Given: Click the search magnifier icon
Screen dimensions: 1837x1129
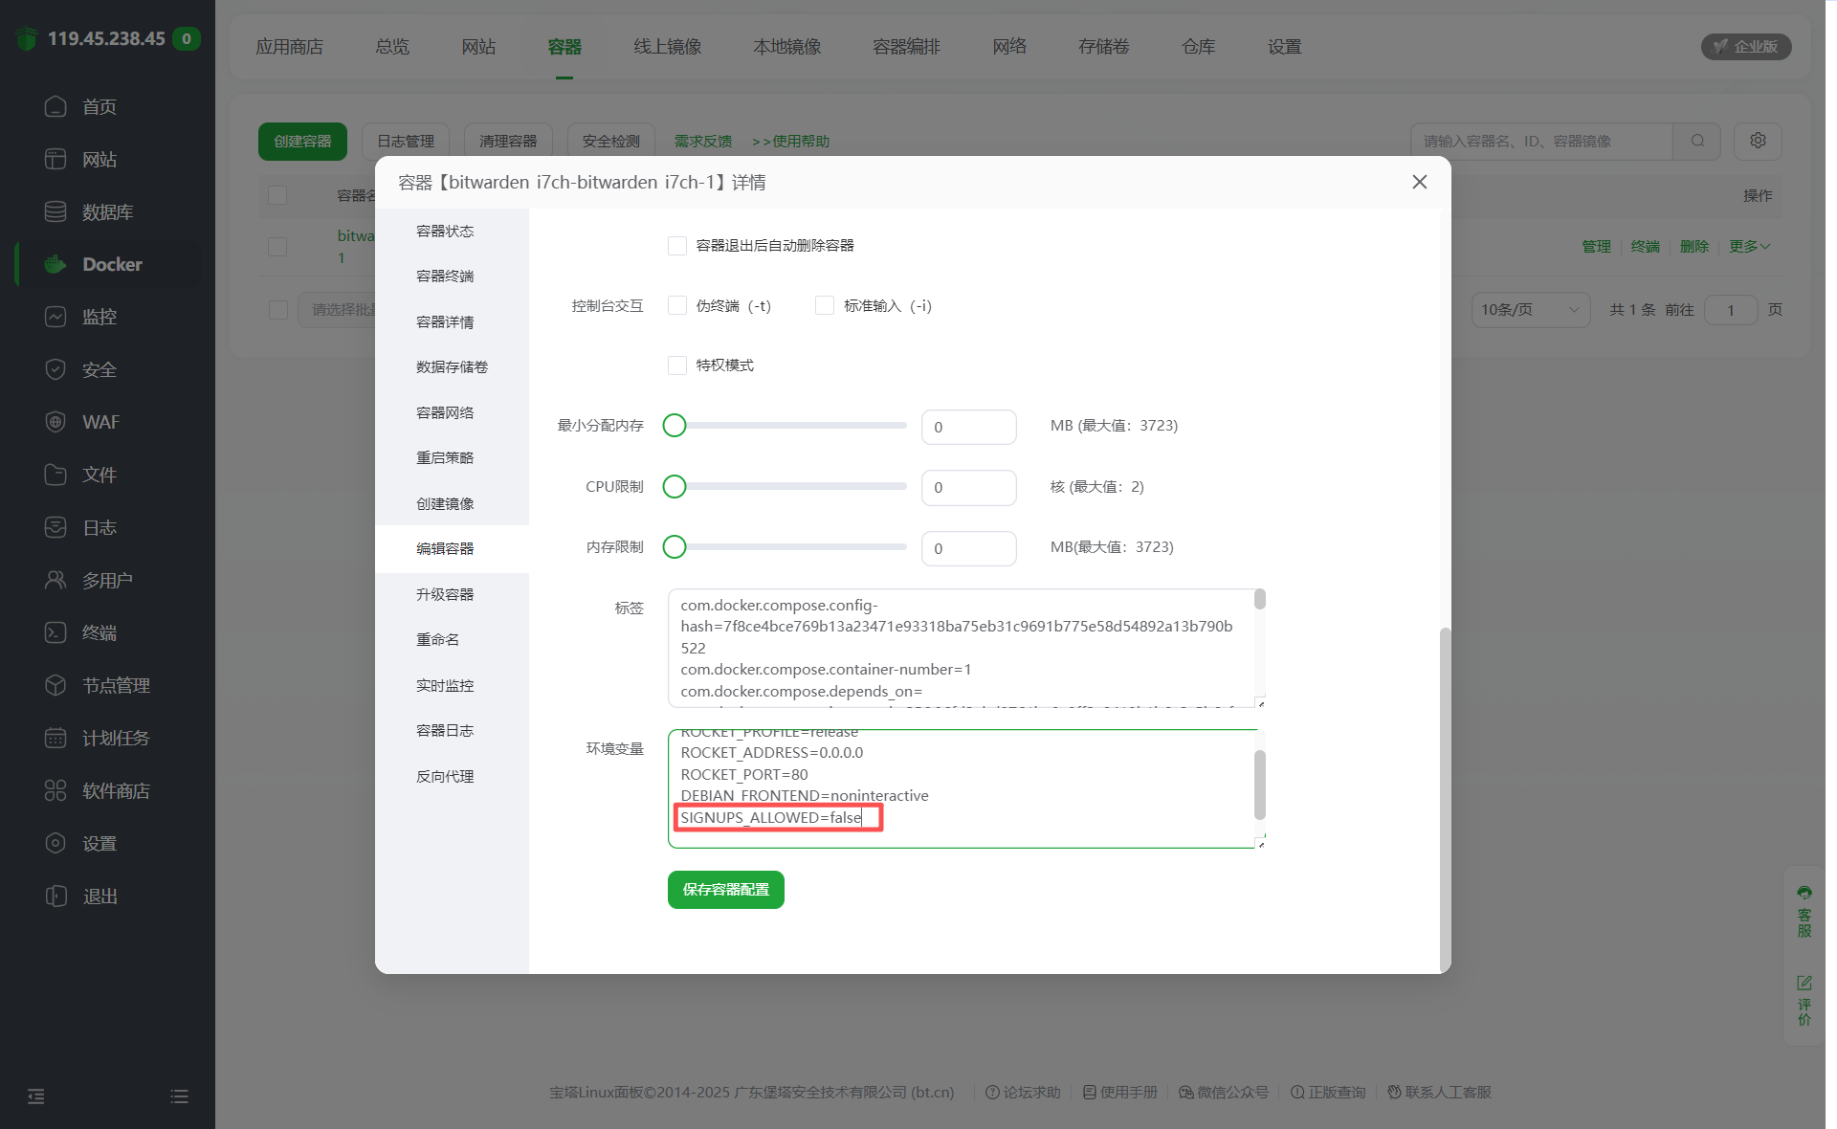Looking at the screenshot, I should coord(1697,141).
